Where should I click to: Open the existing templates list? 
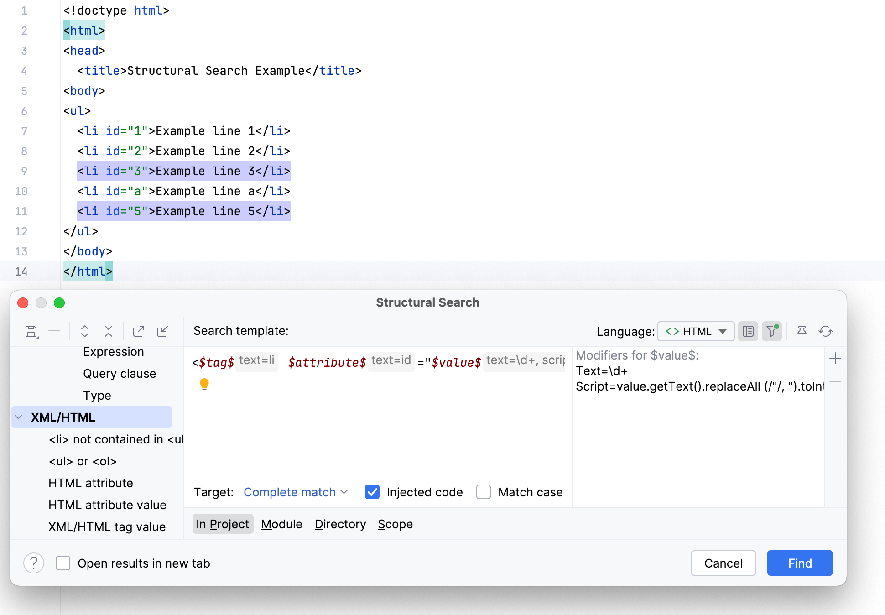coord(748,331)
